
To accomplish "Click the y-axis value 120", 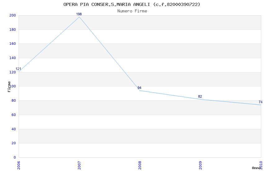I will point(12,72).
